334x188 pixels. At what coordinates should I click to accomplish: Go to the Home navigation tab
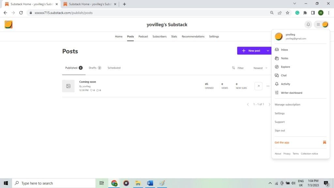coord(119,37)
